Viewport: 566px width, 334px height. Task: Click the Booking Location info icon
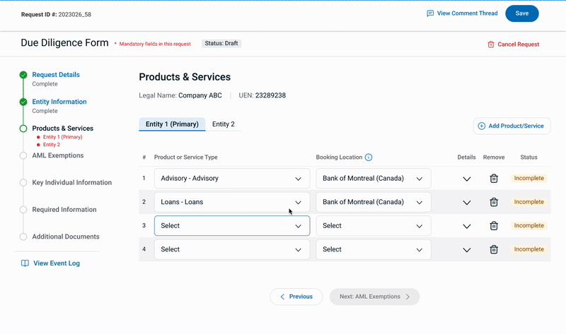point(369,157)
